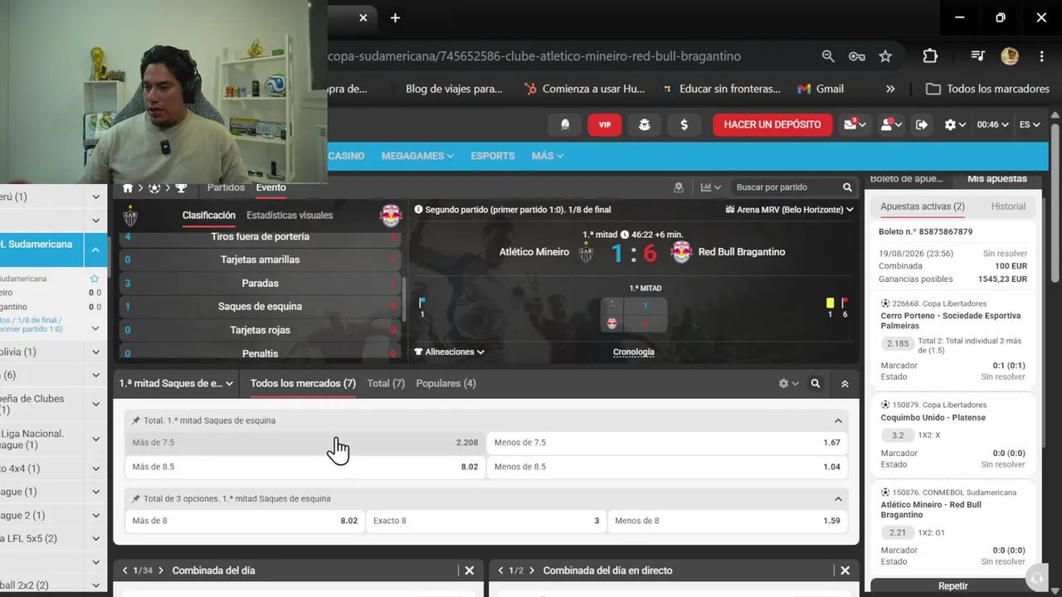Collapse the Sudamericana sidebar section
Screen dimensions: 1062x597
tap(95, 250)
